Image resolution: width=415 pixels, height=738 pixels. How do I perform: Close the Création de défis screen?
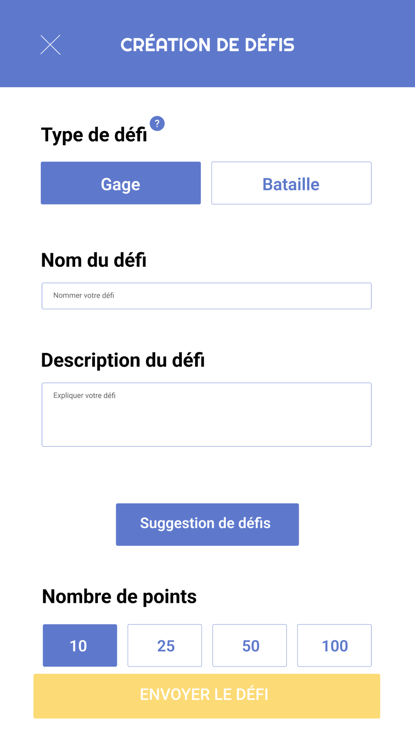click(x=50, y=45)
